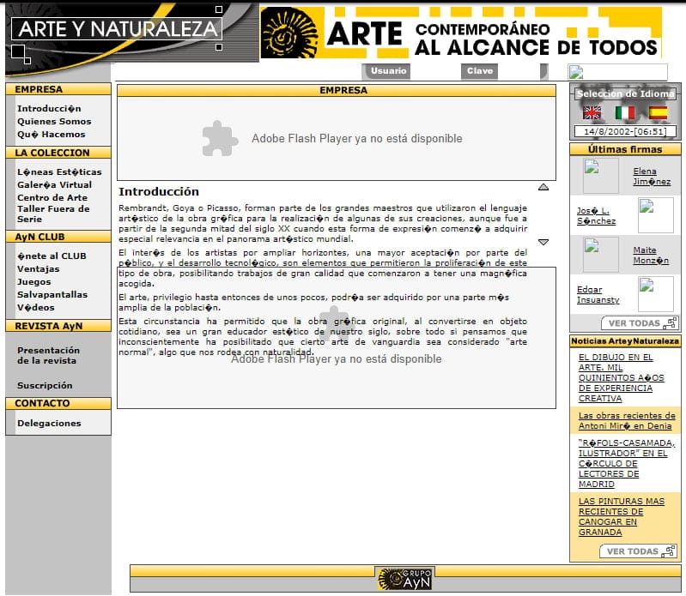
Task: Click the scroll-up triangle arrow beside Introducción
Action: pyautogui.click(x=543, y=187)
